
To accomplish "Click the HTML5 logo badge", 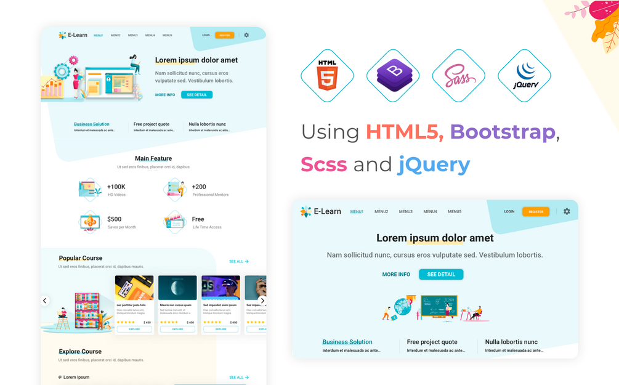I will click(x=327, y=75).
